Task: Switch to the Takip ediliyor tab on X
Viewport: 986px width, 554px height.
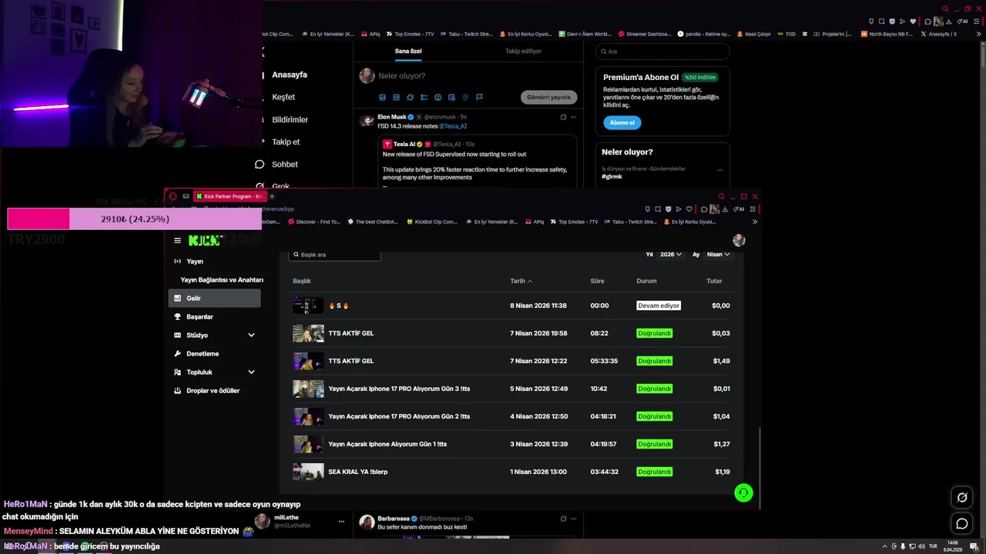Action: (524, 51)
